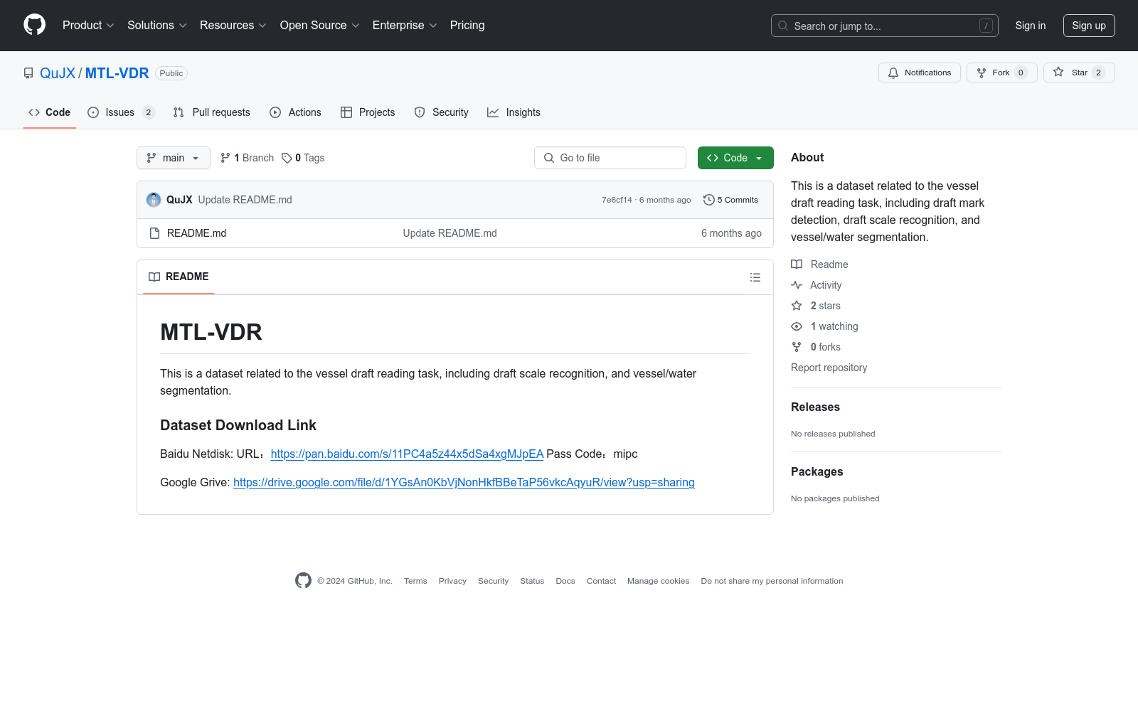This screenshot has height=711, width=1138.
Task: Click Do not share my personal information
Action: (772, 581)
